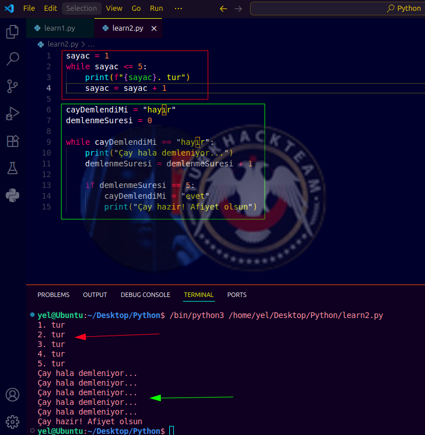Open the Edit menu
425x435 pixels.
pyautogui.click(x=50, y=9)
